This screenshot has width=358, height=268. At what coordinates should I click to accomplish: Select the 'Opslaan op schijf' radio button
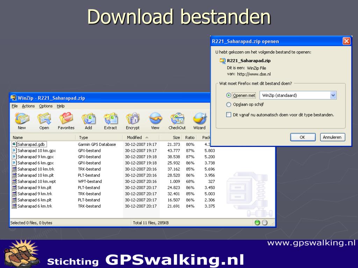coord(229,104)
